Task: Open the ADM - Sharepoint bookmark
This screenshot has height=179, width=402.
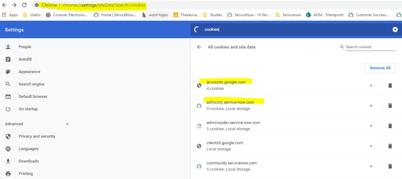Action: click(x=325, y=15)
